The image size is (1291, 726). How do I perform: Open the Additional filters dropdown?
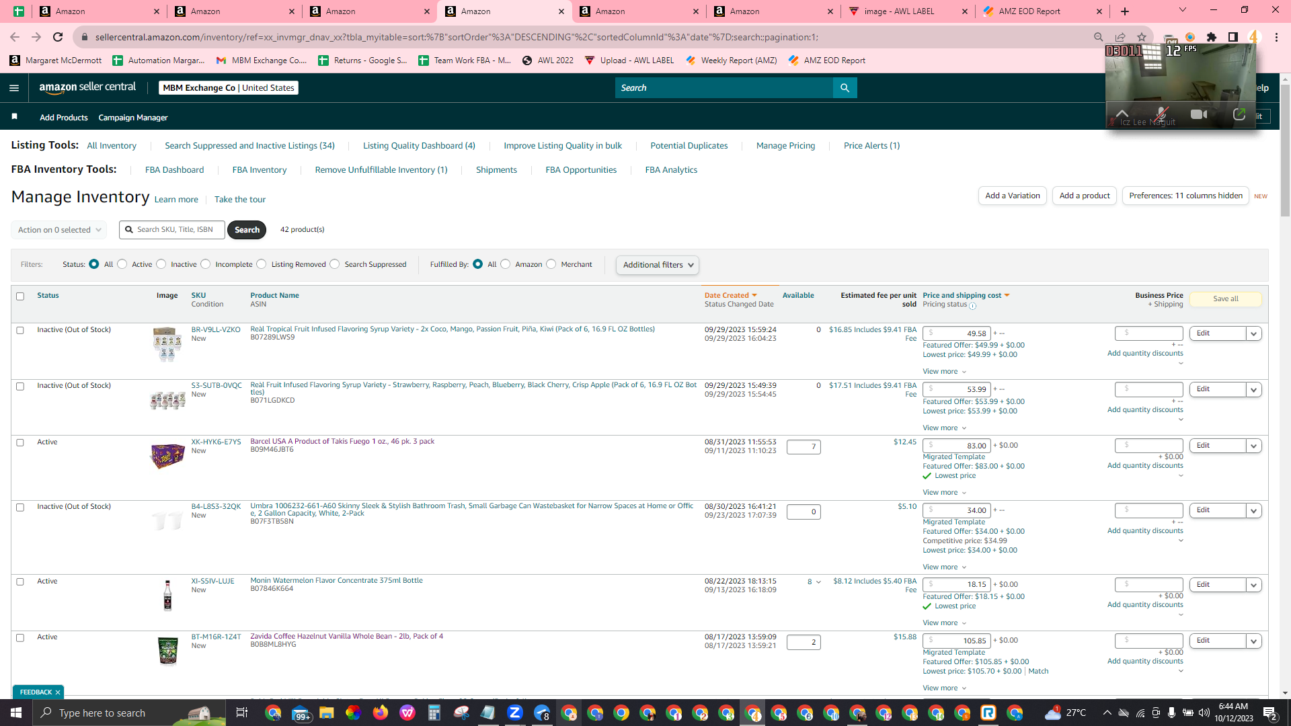(x=658, y=265)
